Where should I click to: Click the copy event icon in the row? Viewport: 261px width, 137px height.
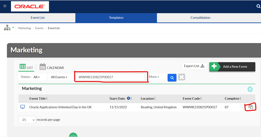(x=251, y=107)
